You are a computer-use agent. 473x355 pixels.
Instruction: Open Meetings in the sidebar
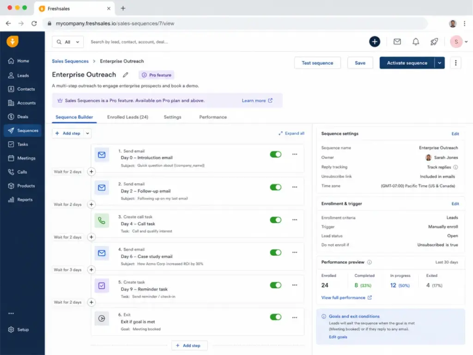coord(22,158)
